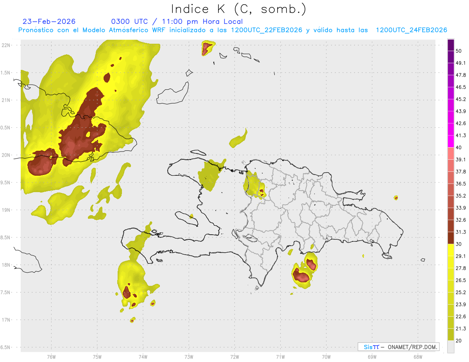469x362 pixels.
Task: Click the color bar value '42.6'
Action: 461,123
